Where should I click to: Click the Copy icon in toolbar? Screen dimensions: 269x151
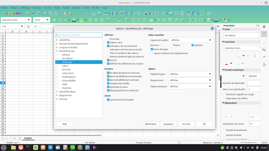tap(50, 13)
